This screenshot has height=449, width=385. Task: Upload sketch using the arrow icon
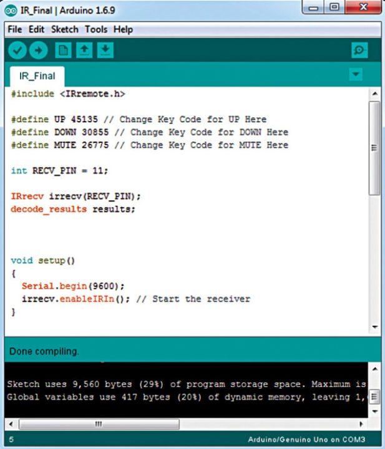(x=39, y=51)
